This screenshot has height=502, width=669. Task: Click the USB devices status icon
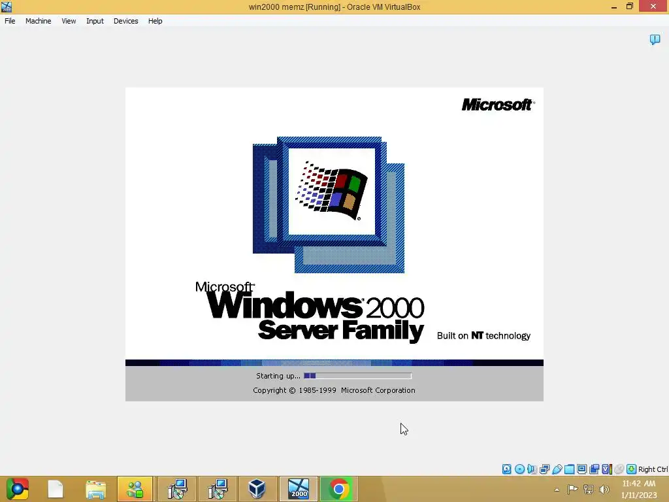point(557,469)
